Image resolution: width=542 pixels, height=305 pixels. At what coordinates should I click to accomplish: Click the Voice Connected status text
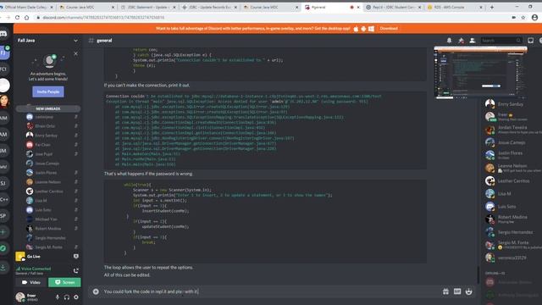tap(36, 269)
